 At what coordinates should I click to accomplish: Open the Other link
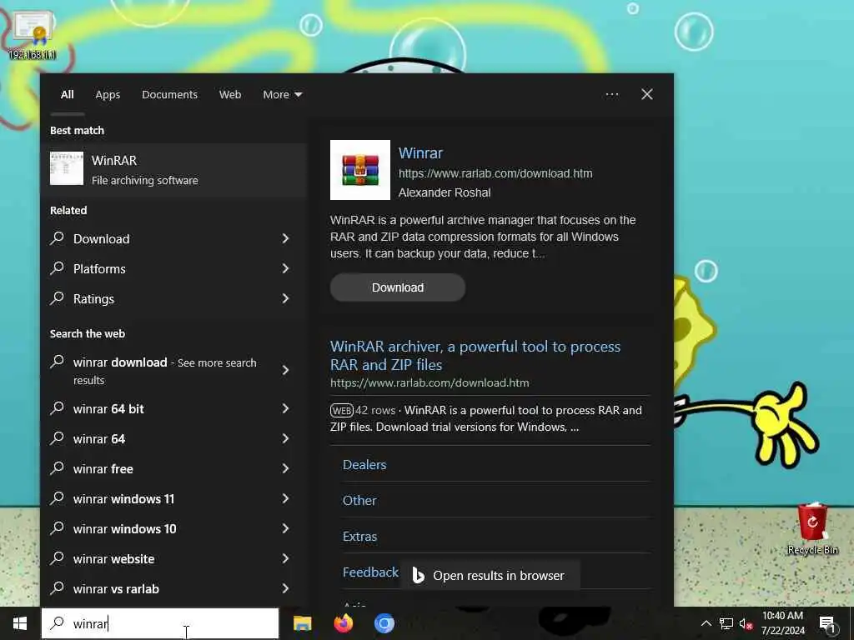pyautogui.click(x=359, y=501)
